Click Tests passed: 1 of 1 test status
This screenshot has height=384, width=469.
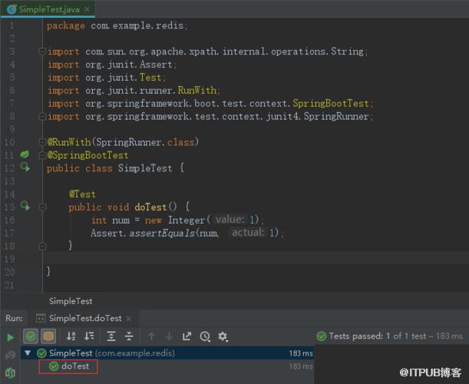tap(390, 336)
